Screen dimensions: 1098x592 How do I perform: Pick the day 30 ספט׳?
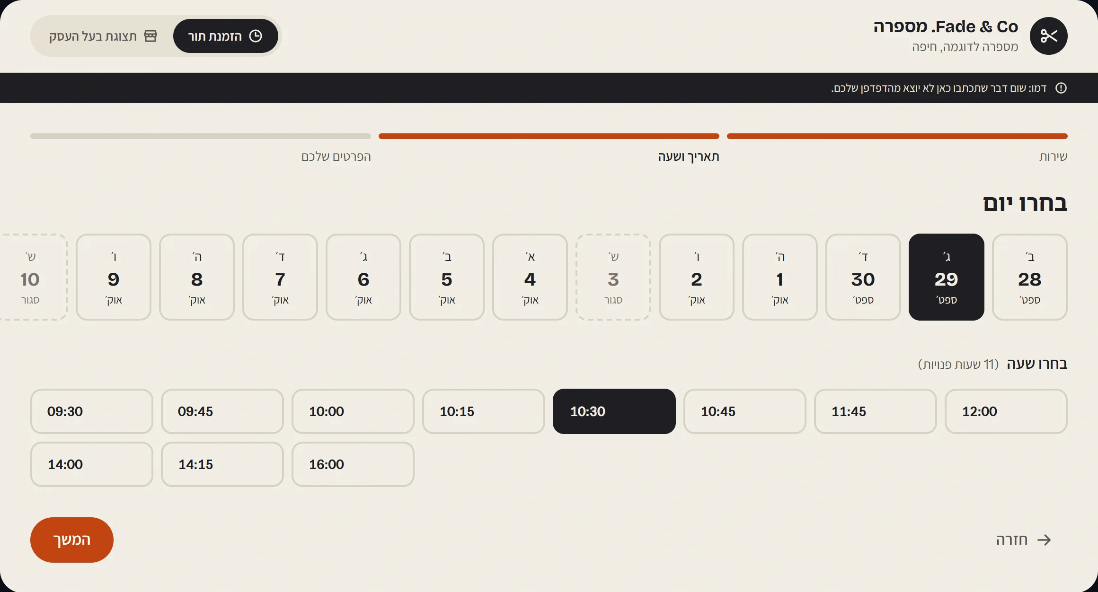863,277
